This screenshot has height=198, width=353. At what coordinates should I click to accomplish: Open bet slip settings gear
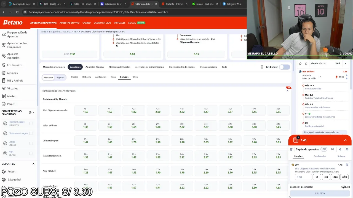[x=347, y=149]
